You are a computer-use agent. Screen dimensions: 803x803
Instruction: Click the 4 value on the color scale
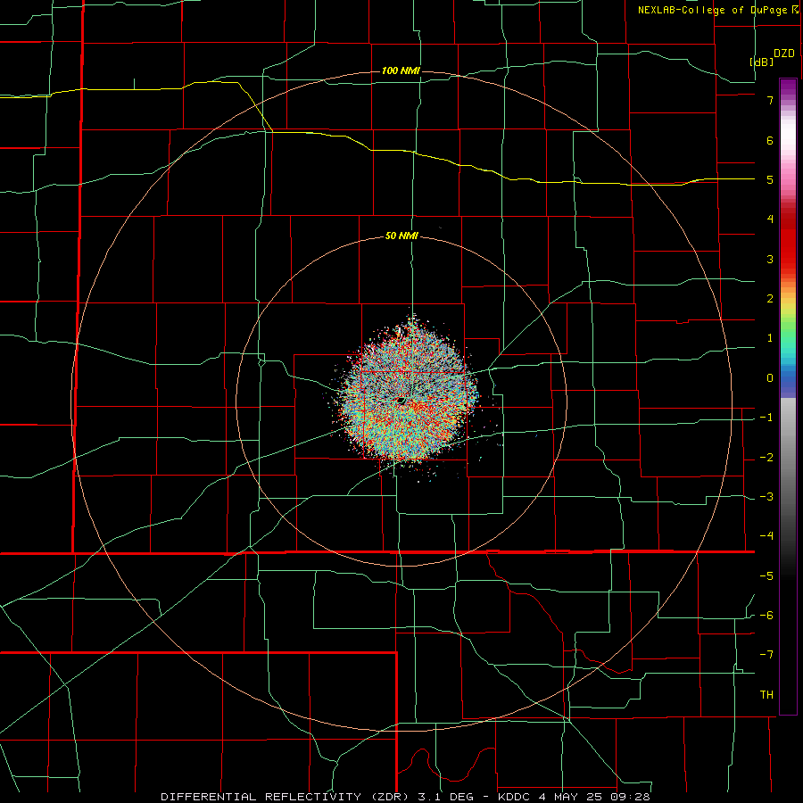pyautogui.click(x=770, y=219)
